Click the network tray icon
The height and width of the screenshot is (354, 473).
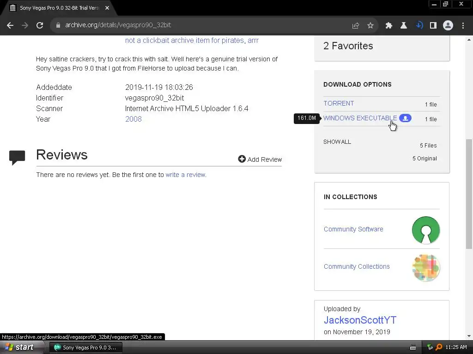coord(430,347)
